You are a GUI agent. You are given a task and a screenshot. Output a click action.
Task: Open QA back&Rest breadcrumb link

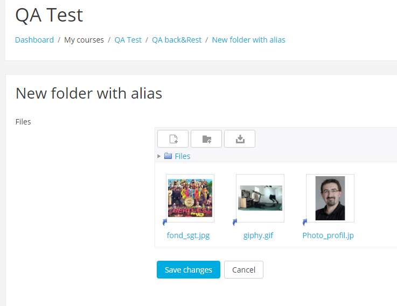coord(177,40)
